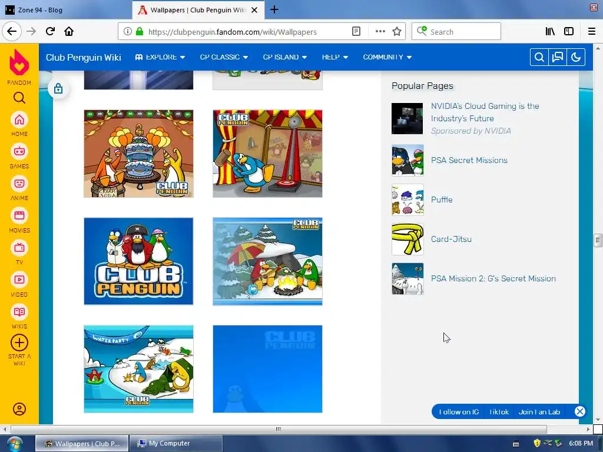Open Fandom sidebar search icon
Screen dimensions: 603x452
[x=19, y=98]
